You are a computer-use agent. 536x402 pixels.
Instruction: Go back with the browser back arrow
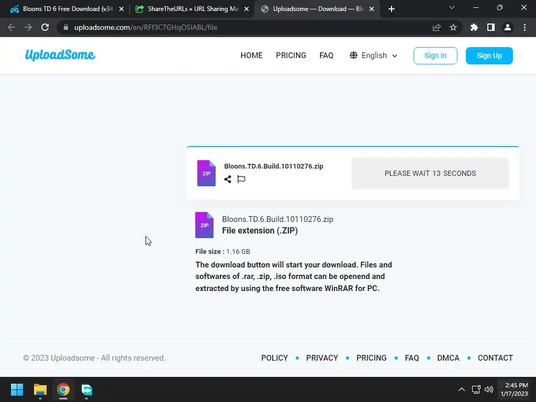[12, 27]
